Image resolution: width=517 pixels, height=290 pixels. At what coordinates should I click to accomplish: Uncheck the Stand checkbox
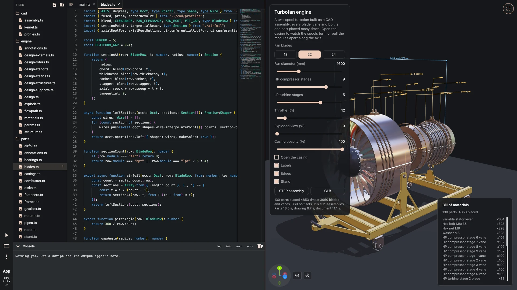(277, 182)
